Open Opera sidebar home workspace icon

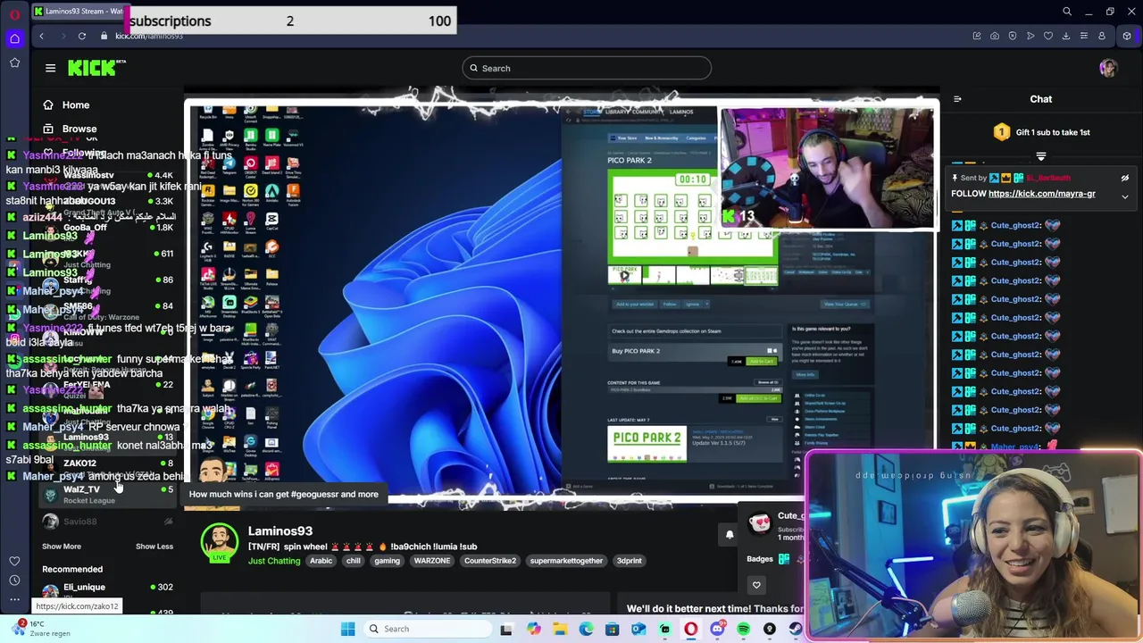14,38
